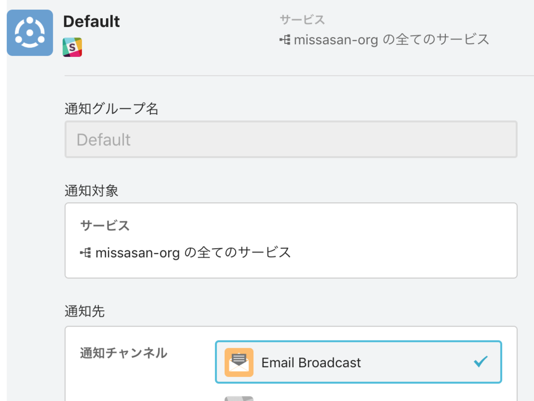Open missasan-org の全てのサービス in header

(391, 40)
